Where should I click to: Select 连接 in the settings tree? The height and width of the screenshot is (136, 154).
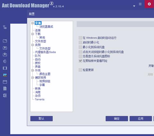[38, 30]
